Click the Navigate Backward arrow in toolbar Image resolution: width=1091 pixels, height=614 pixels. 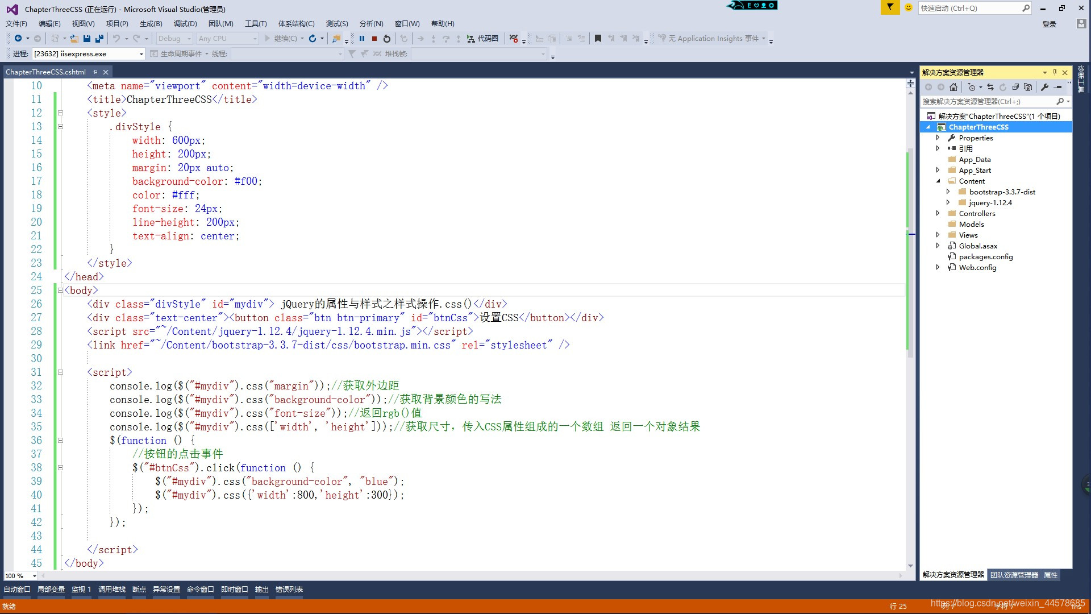(18, 38)
